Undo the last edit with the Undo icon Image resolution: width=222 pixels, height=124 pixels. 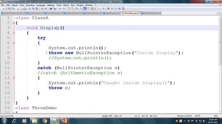tap(42, 9)
